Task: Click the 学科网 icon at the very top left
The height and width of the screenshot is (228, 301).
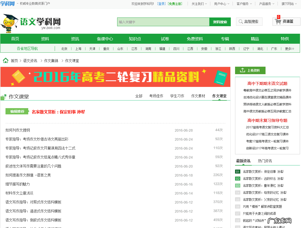Action: point(7,3)
